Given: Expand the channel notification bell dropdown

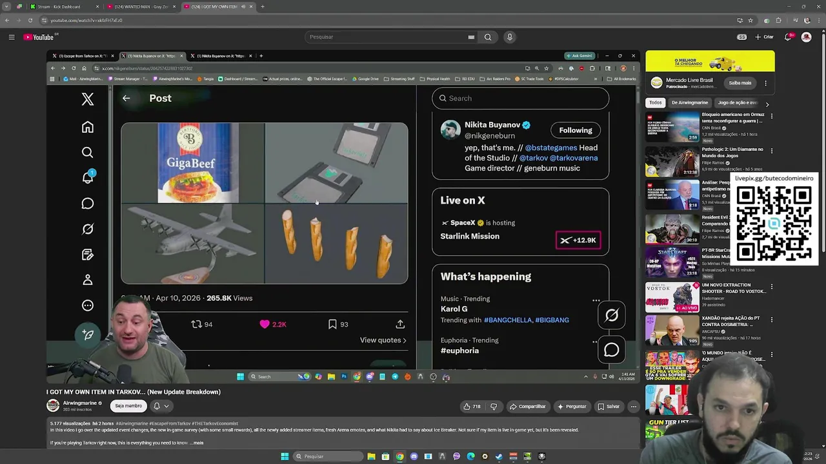Looking at the screenshot, I should click(x=161, y=406).
